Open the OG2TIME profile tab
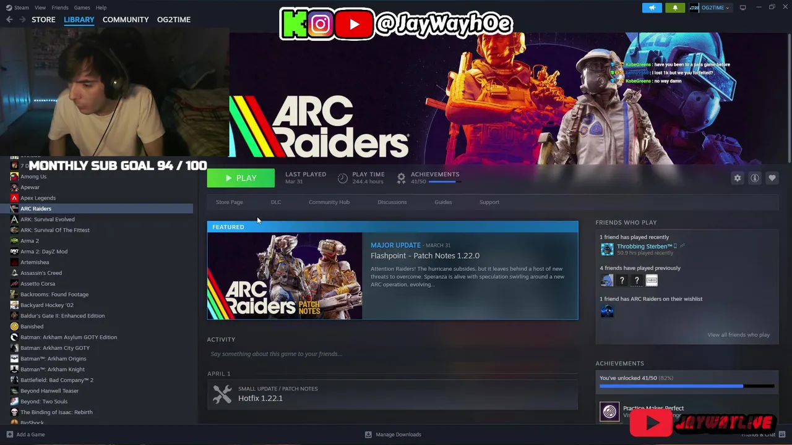Viewport: 792px width, 445px height. tap(174, 20)
